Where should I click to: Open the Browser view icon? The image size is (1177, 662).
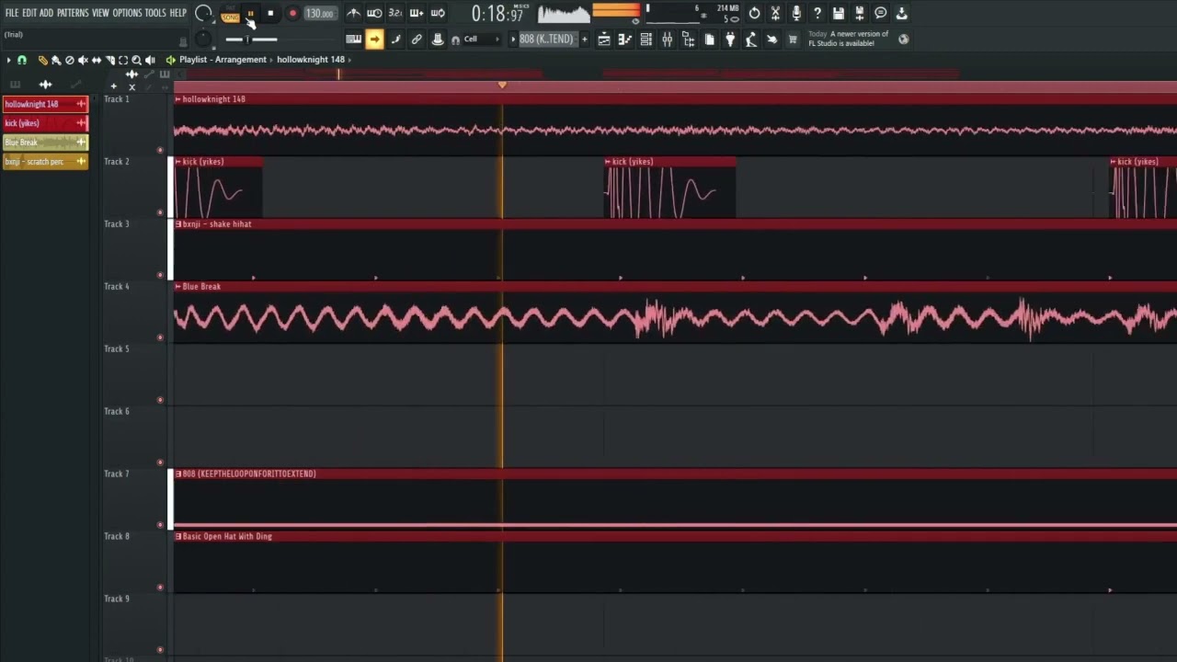click(x=689, y=40)
